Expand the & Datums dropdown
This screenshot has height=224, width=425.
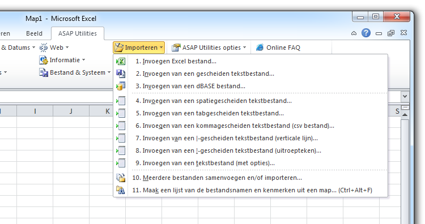click(33, 48)
